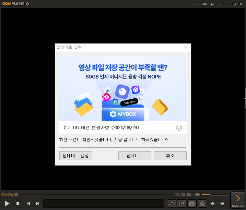Expand side panel with right-edge arrow handle
246x210 pixels.
245,99
